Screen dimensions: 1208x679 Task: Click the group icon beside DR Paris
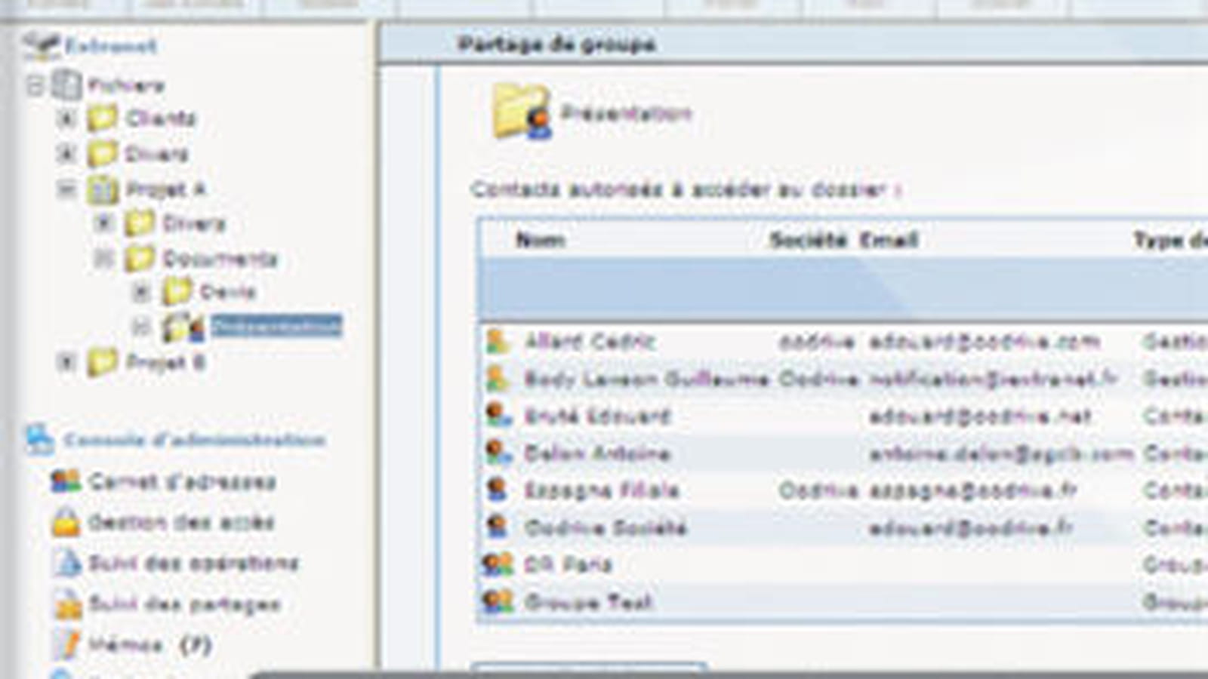point(498,564)
